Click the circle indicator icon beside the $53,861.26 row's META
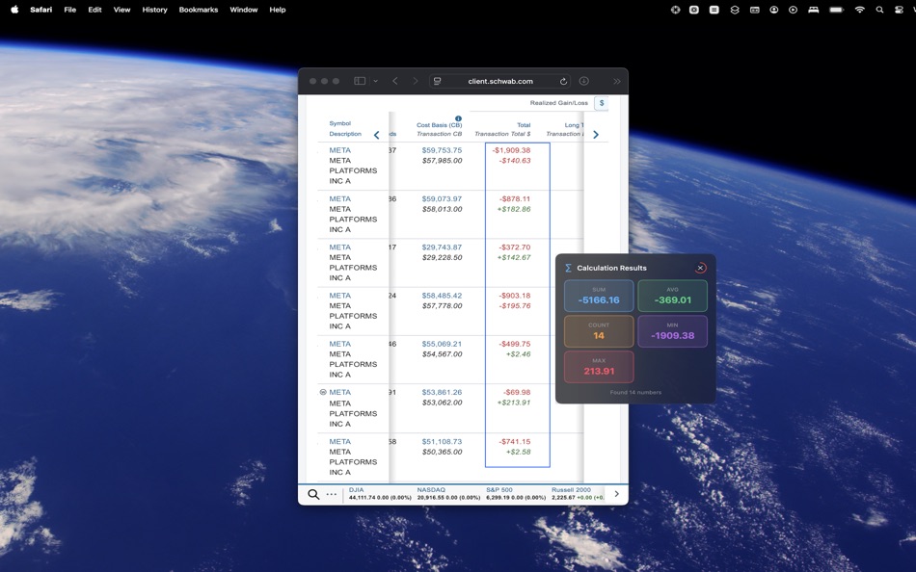Image resolution: width=916 pixels, height=572 pixels. pos(323,392)
